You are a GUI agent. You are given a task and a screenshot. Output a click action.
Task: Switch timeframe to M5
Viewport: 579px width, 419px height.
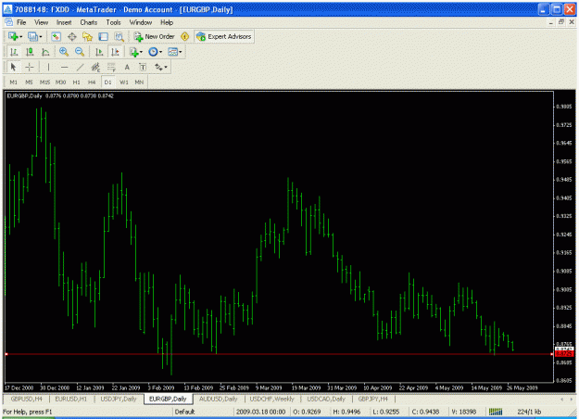29,83
